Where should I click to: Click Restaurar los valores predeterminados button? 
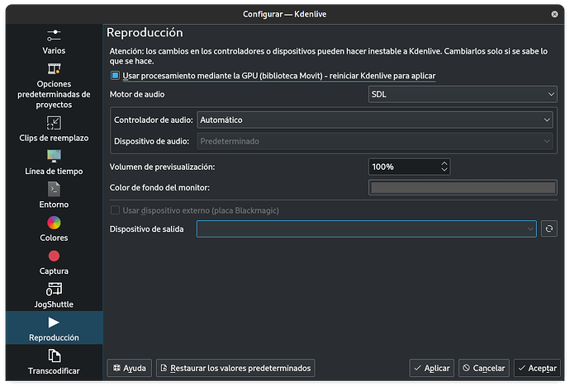(235, 368)
